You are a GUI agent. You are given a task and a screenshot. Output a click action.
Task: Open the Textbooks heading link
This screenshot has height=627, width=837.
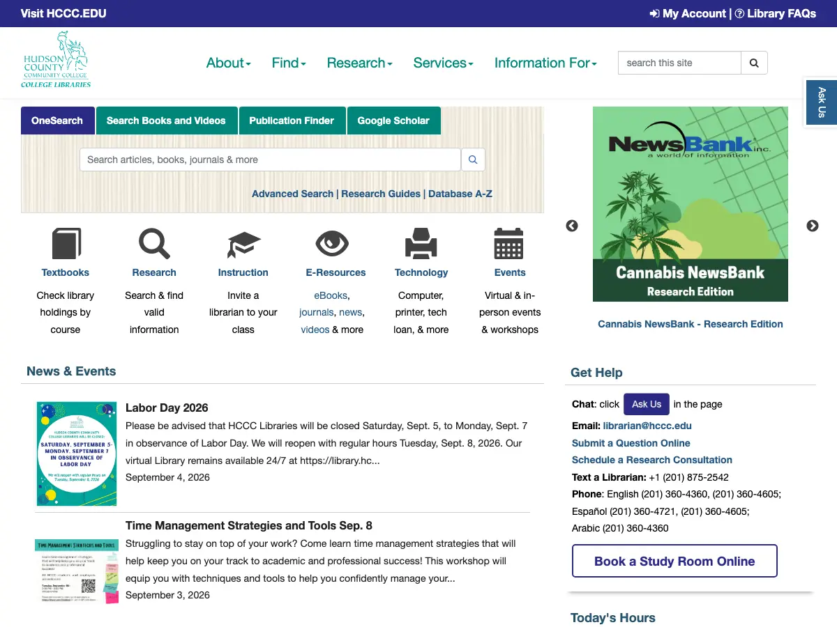[x=66, y=272]
